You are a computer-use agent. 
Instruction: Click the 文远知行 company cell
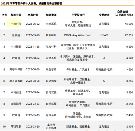(x=16, y=104)
